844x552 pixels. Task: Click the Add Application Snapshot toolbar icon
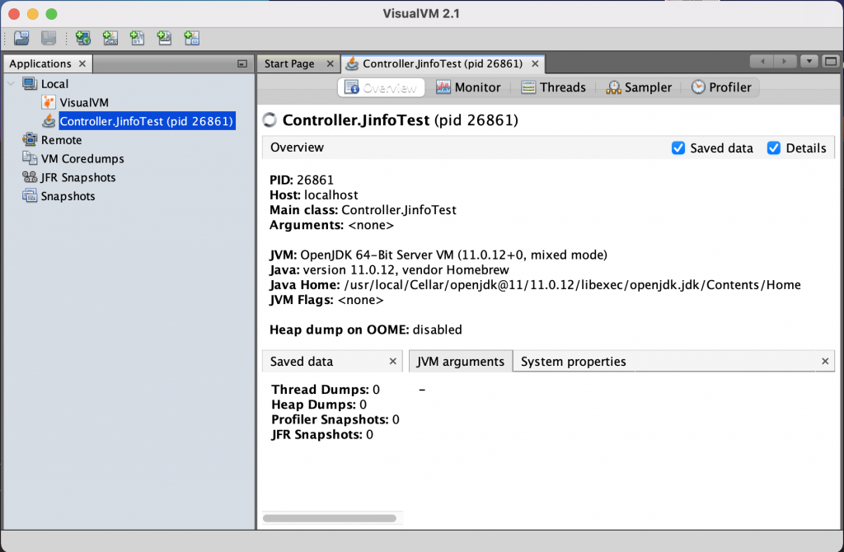[191, 38]
